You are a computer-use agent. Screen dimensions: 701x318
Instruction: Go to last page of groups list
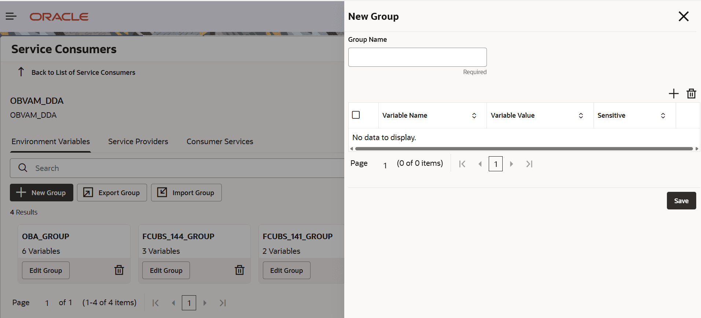(x=223, y=303)
